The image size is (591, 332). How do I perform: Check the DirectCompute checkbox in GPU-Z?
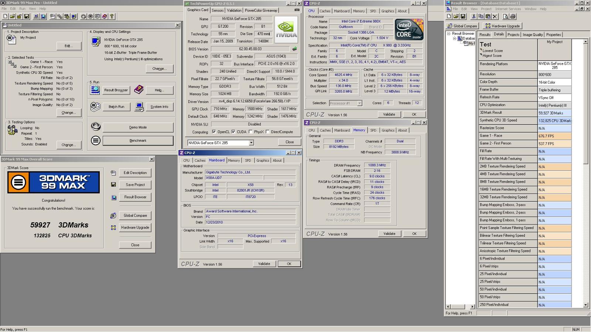[267, 131]
